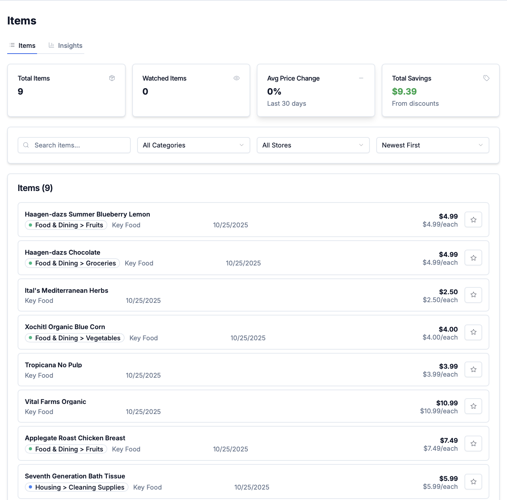Open the Newest First sort dropdown
This screenshot has height=500, width=507.
pyautogui.click(x=432, y=145)
